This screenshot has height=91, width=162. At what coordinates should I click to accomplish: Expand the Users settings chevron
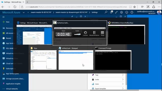pyautogui.click(x=123, y=84)
